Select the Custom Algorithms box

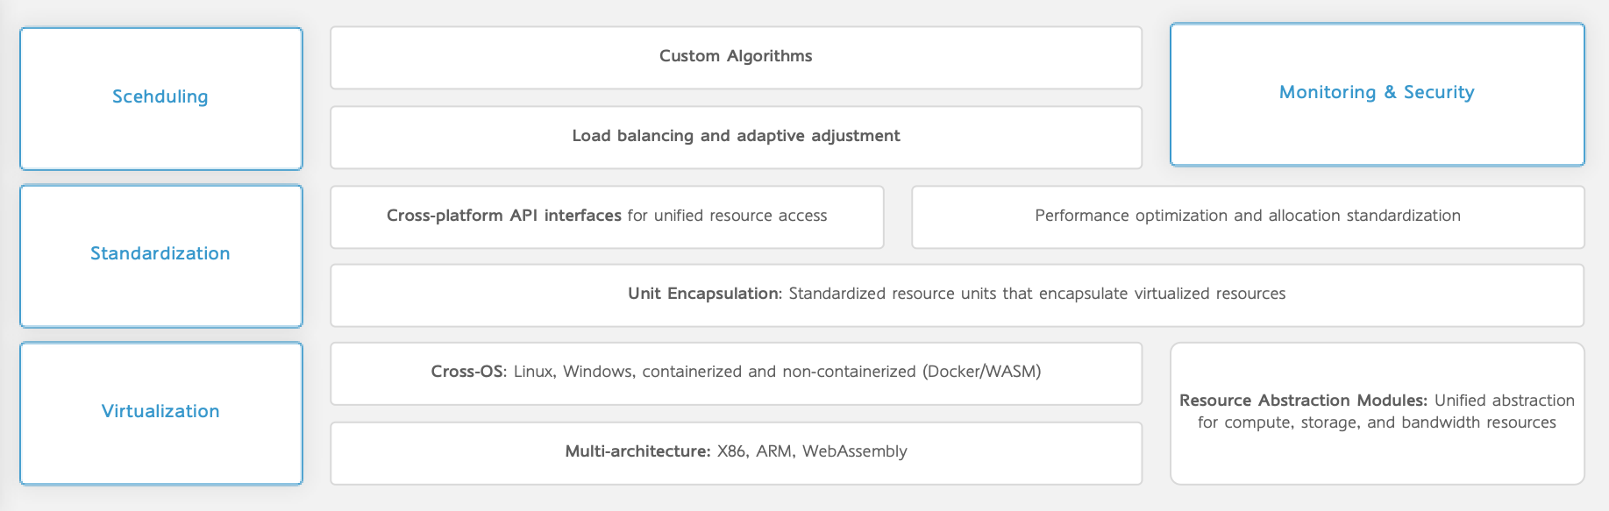(736, 57)
